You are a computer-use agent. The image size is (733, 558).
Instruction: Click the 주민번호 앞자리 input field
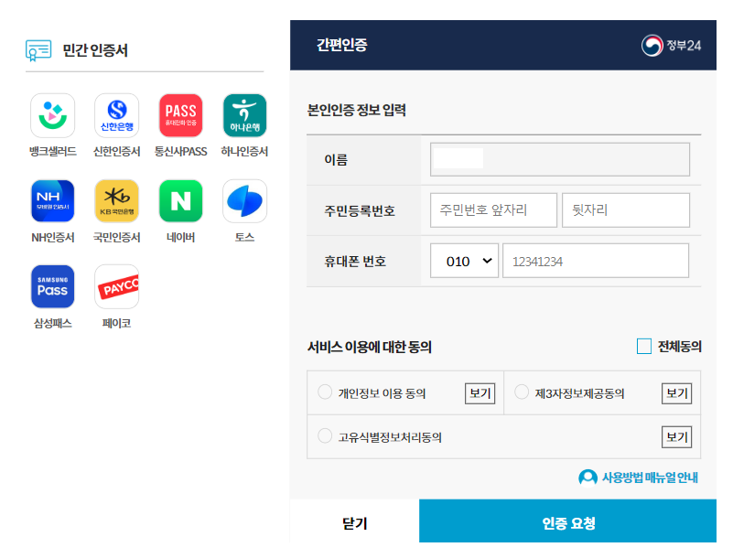(x=493, y=210)
